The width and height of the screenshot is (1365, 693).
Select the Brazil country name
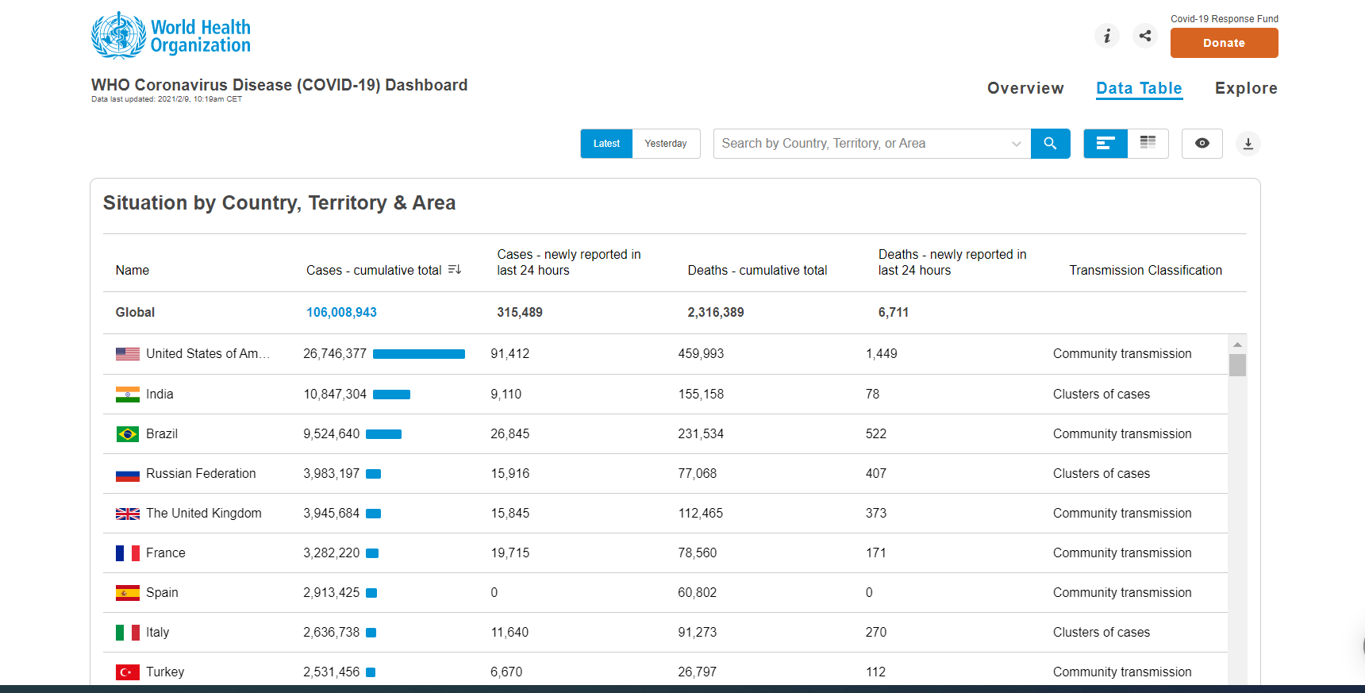click(162, 434)
